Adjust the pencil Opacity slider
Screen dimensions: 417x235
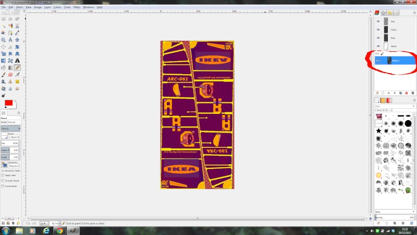tap(10, 128)
